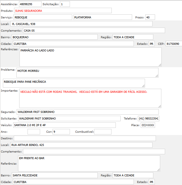Image resolution: width=182 pixels, height=185 pixels.
Task: Click the Veículo field SANTANA 2.0 MI
Action: pyautogui.click(x=64, y=125)
